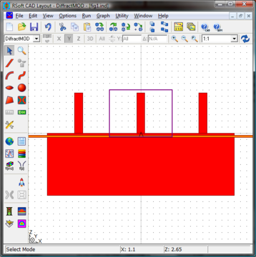Click the CAD help button
Screen dimensions: 256x257
point(205,27)
